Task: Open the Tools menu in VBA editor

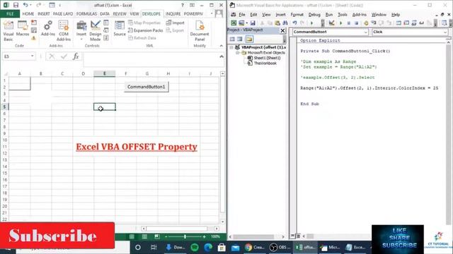Action: click(x=343, y=15)
